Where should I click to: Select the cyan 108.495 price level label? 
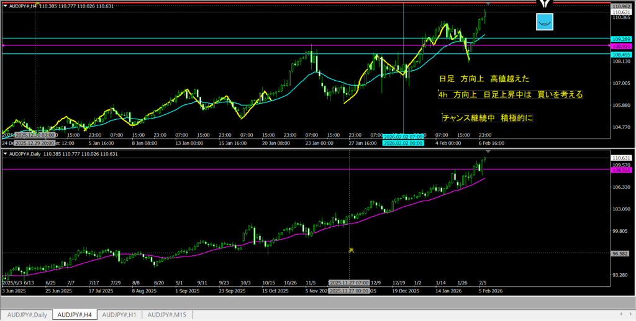pyautogui.click(x=621, y=54)
